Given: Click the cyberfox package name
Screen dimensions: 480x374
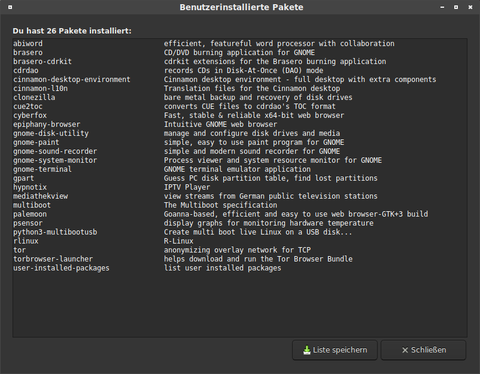Looking at the screenshot, I should [30, 115].
